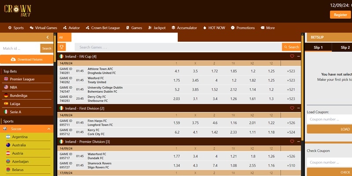Click the heart icon for Ireland - Premier Division
352x176 pixels.
pos(292,142)
